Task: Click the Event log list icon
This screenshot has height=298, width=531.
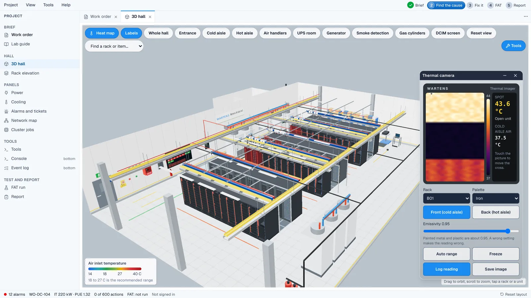Action: 6,168
